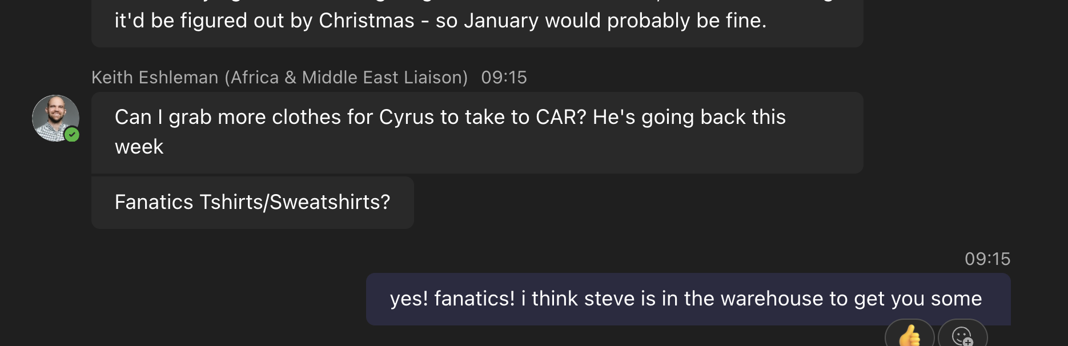The height and width of the screenshot is (346, 1068).
Task: Click the green status badge on avatar
Action: 72,135
